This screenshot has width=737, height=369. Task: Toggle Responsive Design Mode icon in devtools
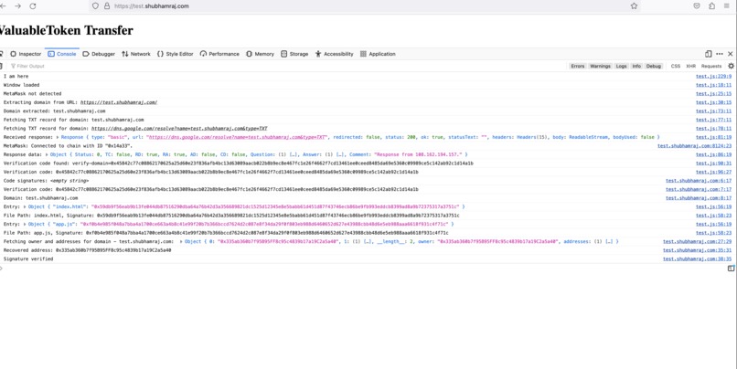[709, 54]
